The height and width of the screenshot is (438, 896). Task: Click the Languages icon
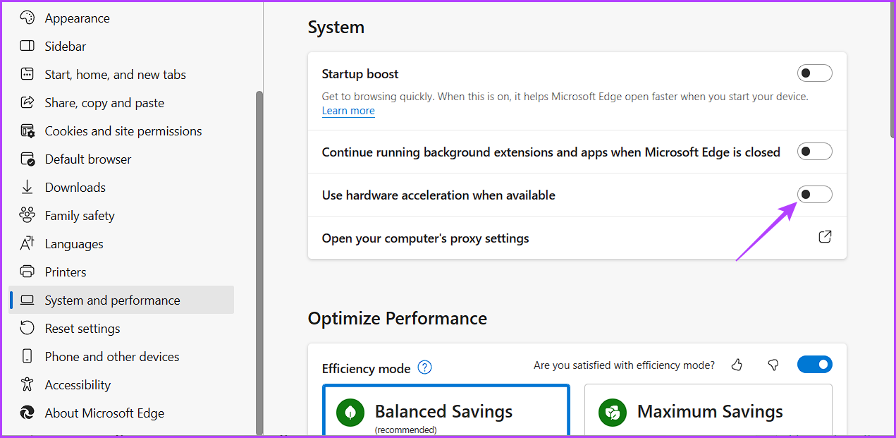[27, 243]
